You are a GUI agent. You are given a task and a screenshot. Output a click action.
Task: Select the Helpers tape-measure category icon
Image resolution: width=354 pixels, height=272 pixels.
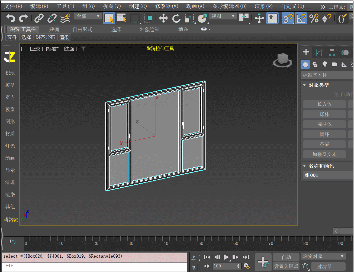pyautogui.click(x=344, y=64)
